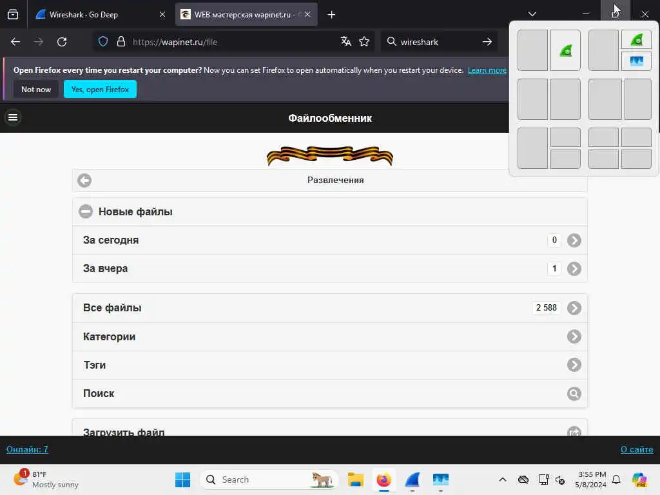Click the arrow icon in Категории row
This screenshot has width=660, height=495.
click(574, 336)
